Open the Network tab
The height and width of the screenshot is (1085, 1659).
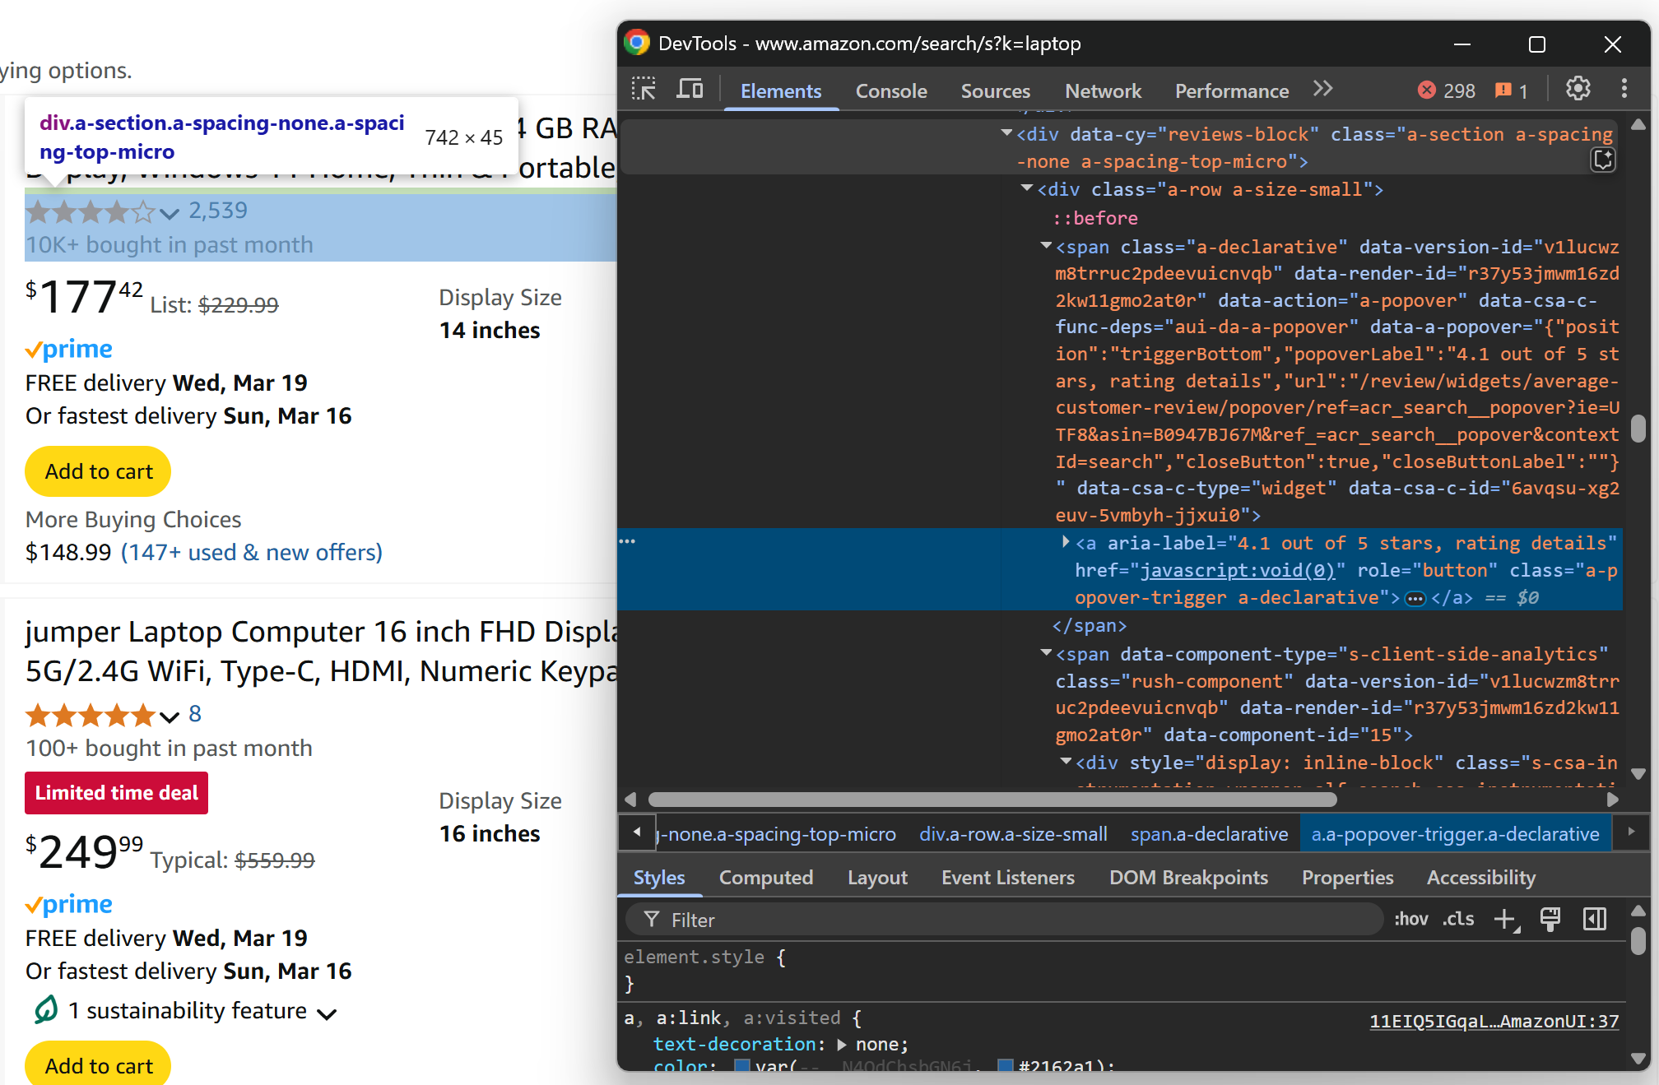(1104, 90)
